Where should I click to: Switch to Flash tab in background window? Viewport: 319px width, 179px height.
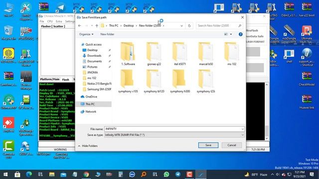pos(65,80)
